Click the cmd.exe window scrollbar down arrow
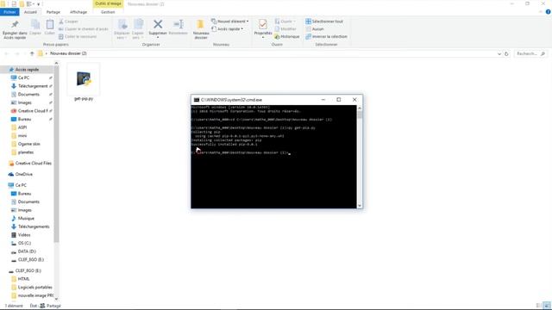Image resolution: width=552 pixels, height=310 pixels. (x=360, y=206)
